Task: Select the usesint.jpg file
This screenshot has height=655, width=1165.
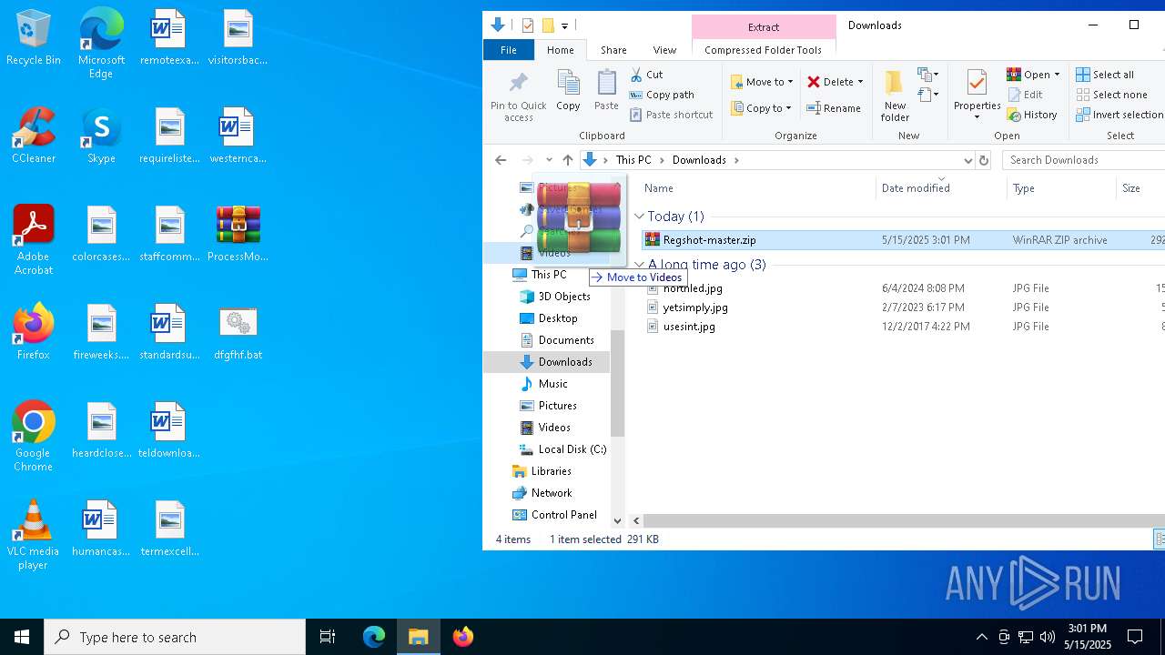Action: (x=689, y=327)
